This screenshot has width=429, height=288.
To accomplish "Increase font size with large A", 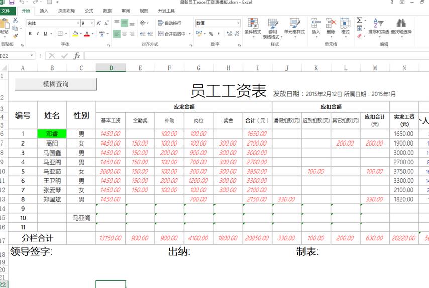I will click(x=99, y=23).
